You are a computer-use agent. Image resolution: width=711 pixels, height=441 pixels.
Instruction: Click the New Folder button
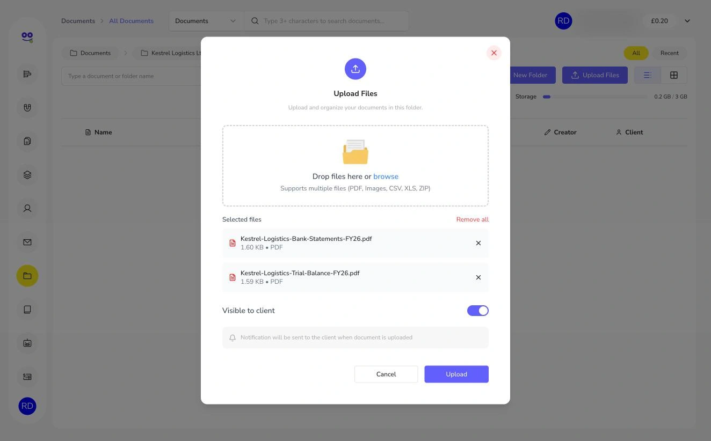tap(529, 75)
